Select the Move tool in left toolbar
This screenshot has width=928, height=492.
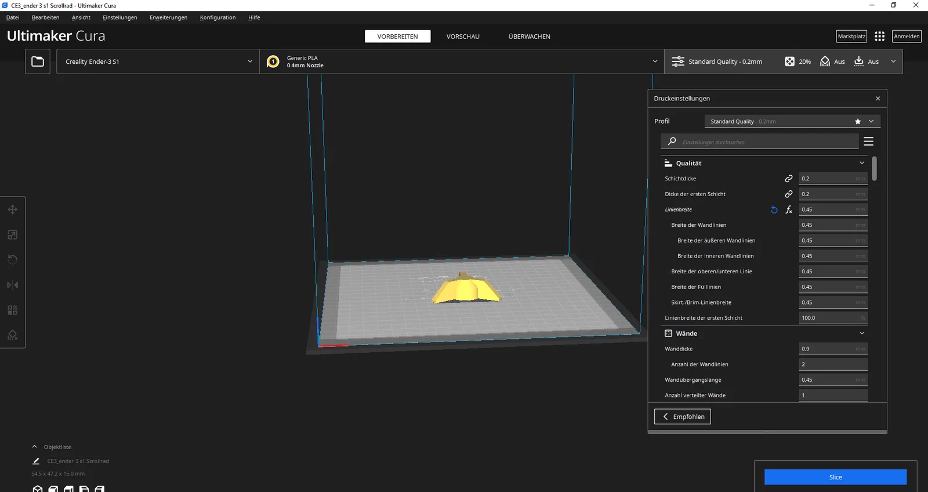(12, 209)
